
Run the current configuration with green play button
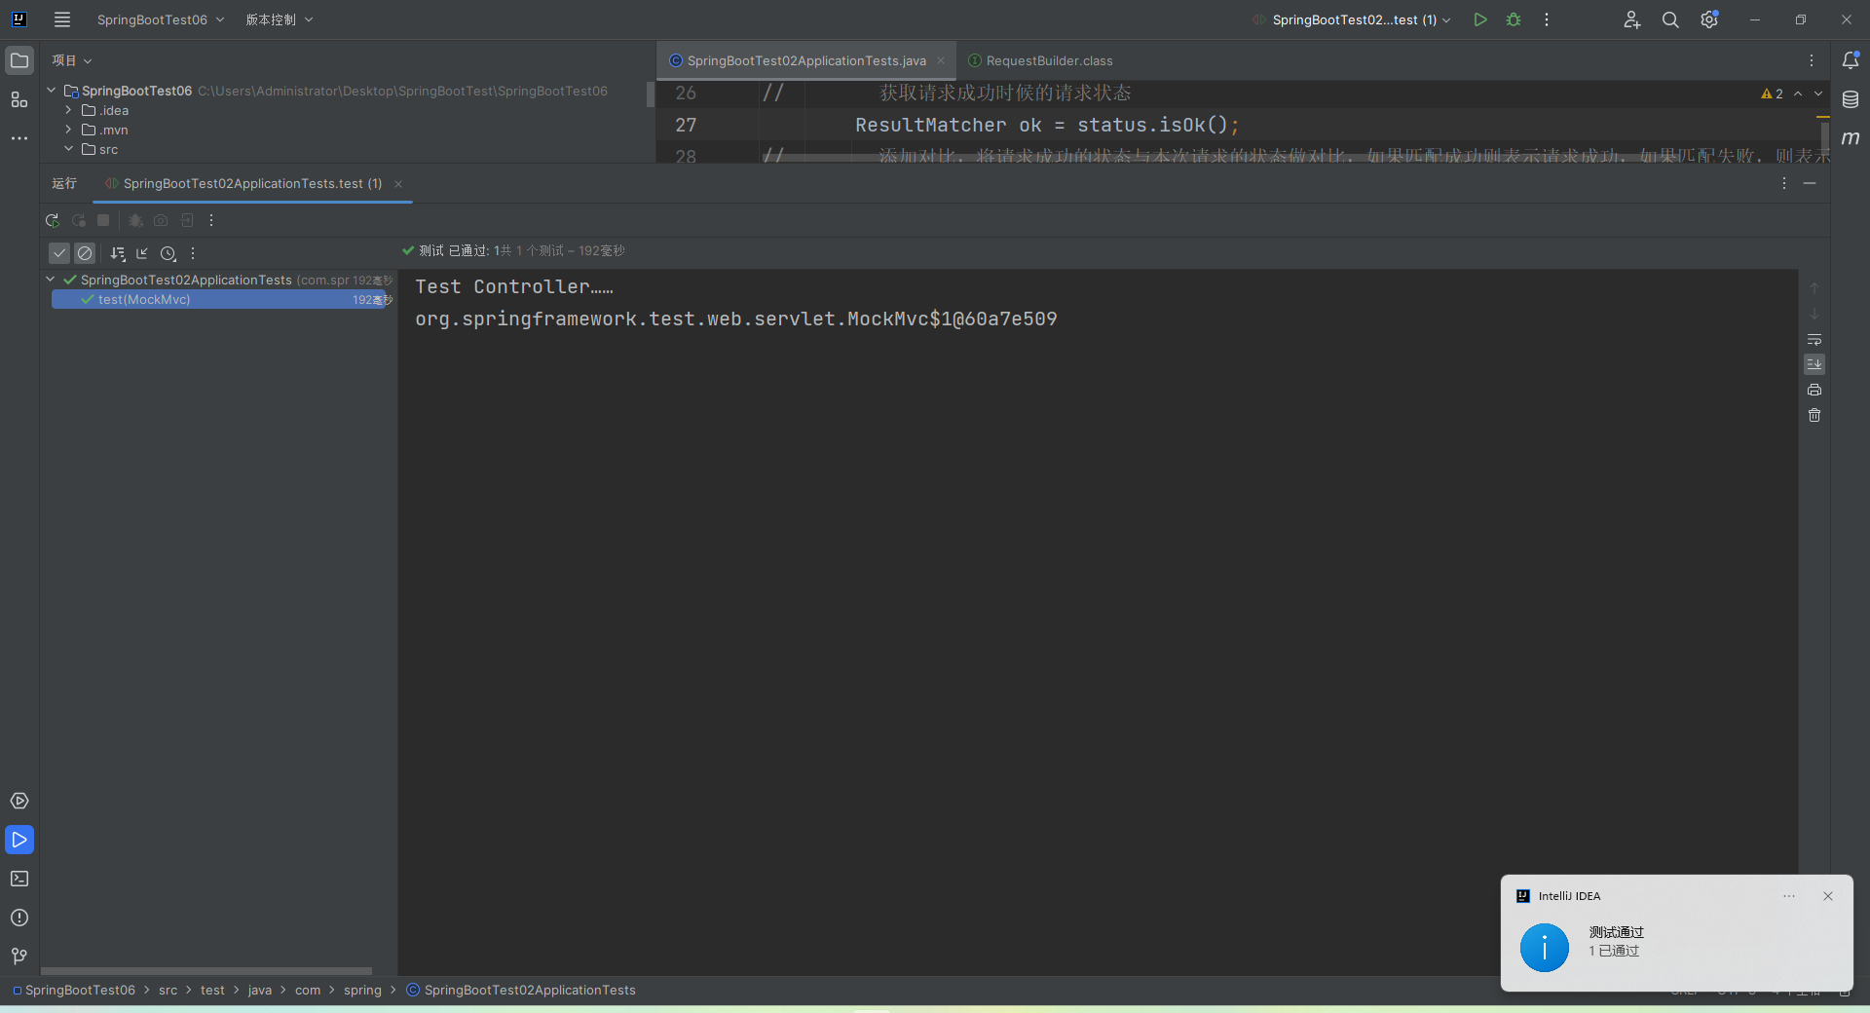point(1480,19)
